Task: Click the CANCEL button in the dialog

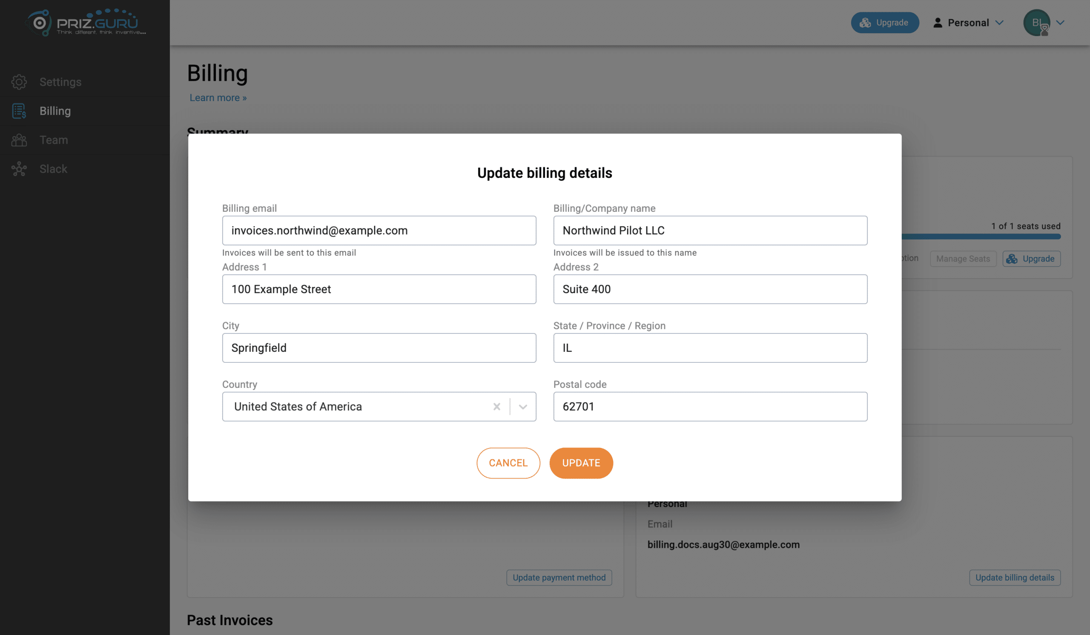Action: point(508,463)
